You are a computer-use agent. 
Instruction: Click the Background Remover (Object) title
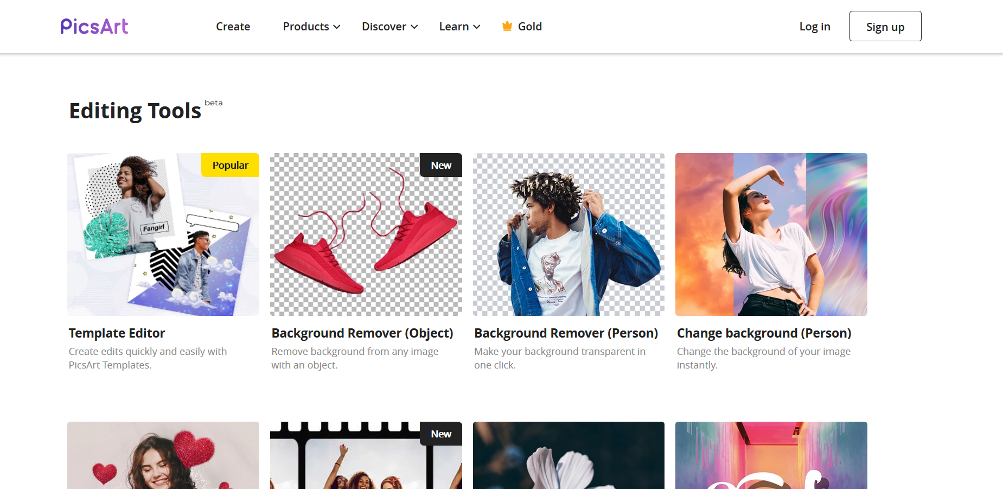coord(362,333)
